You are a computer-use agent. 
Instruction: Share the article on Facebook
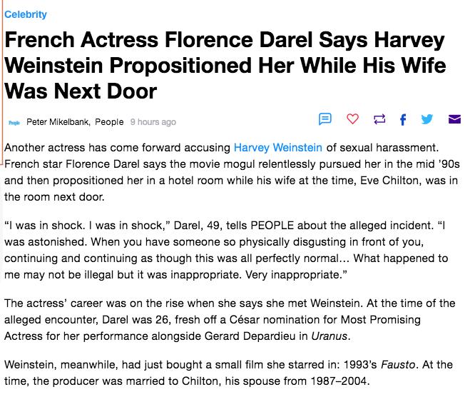point(403,120)
